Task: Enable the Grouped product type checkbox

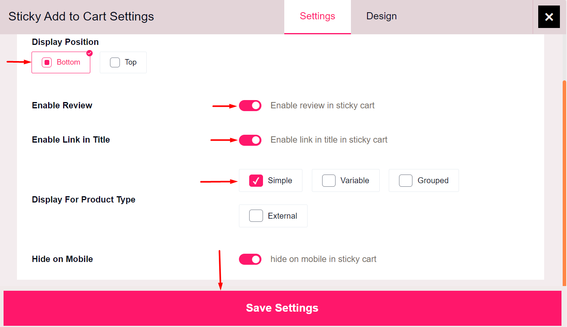Action: [x=406, y=180]
